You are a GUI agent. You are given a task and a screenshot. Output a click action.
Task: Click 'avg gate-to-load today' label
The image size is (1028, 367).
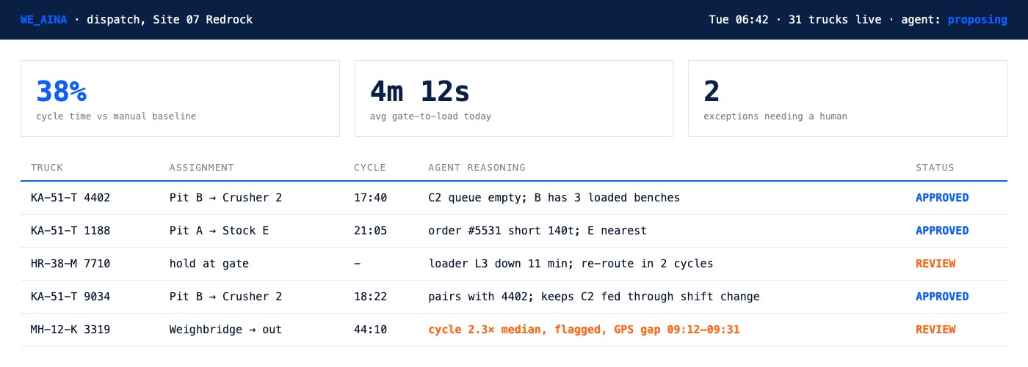tap(431, 116)
